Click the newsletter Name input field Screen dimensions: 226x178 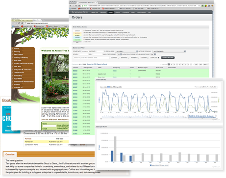pos(50,126)
